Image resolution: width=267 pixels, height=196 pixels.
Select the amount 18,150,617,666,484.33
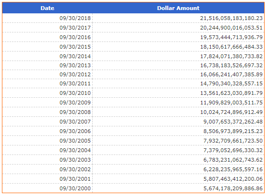point(231,47)
